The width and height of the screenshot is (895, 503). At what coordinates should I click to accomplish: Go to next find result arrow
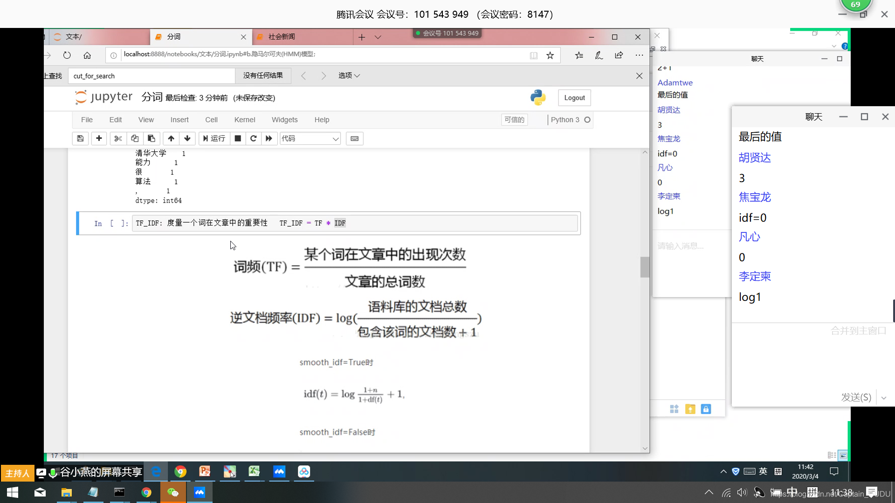click(324, 75)
